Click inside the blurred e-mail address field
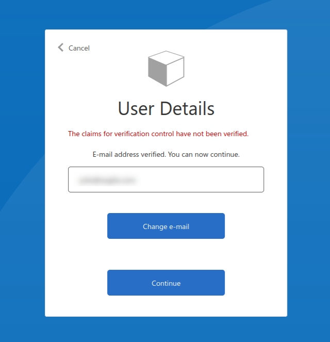This screenshot has height=342, width=330. tap(166, 180)
